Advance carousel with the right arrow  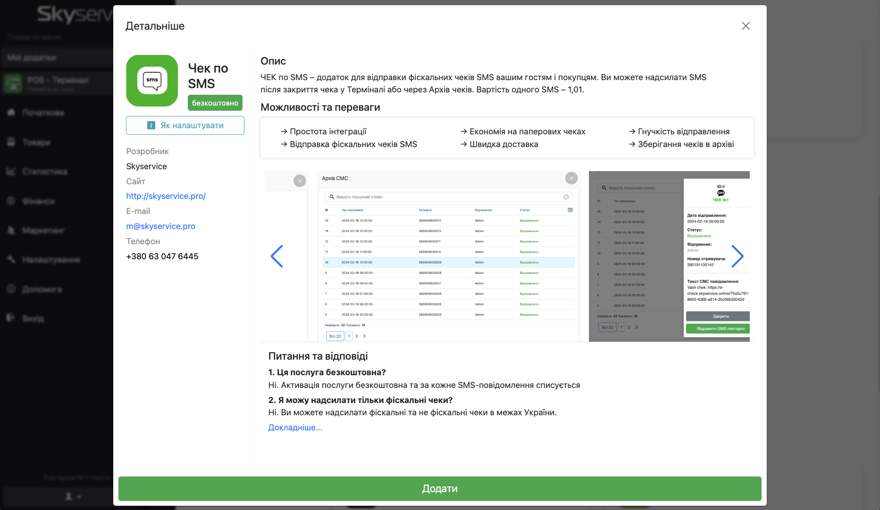point(737,256)
